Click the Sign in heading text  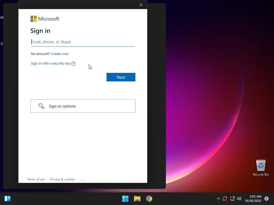coord(40,31)
